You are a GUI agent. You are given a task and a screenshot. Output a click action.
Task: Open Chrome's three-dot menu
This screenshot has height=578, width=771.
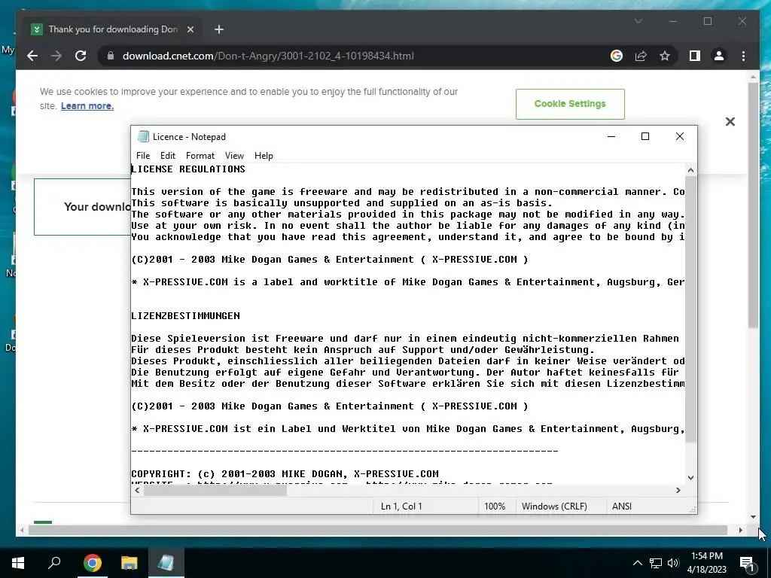coord(743,56)
